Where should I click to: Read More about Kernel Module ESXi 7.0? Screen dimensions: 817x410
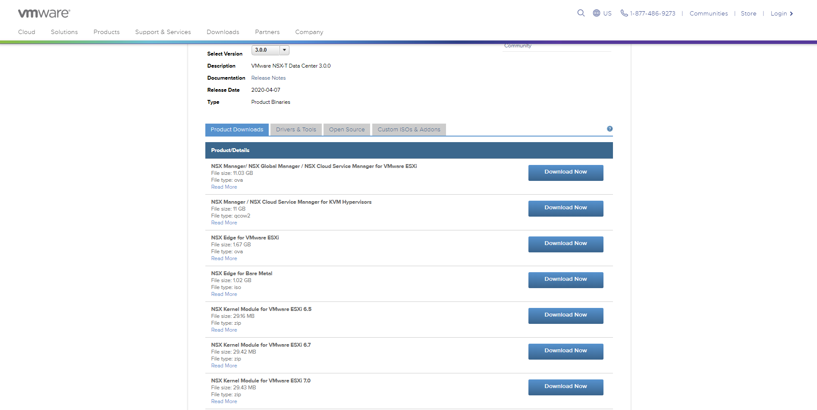pos(224,401)
